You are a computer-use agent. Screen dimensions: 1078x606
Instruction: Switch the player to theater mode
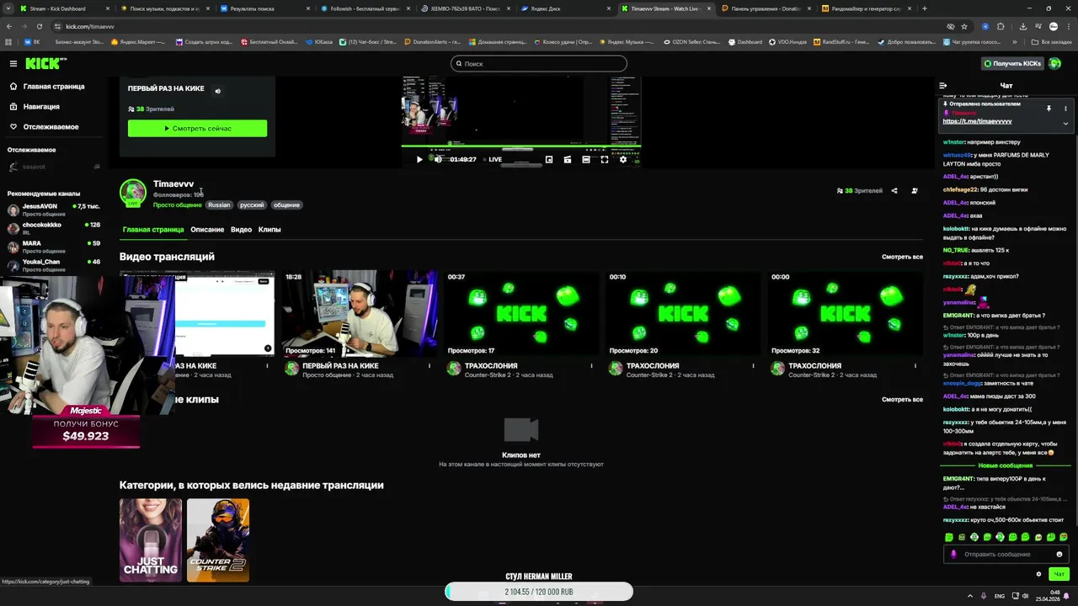click(586, 159)
